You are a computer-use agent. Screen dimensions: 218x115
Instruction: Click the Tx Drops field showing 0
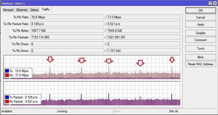67,44
